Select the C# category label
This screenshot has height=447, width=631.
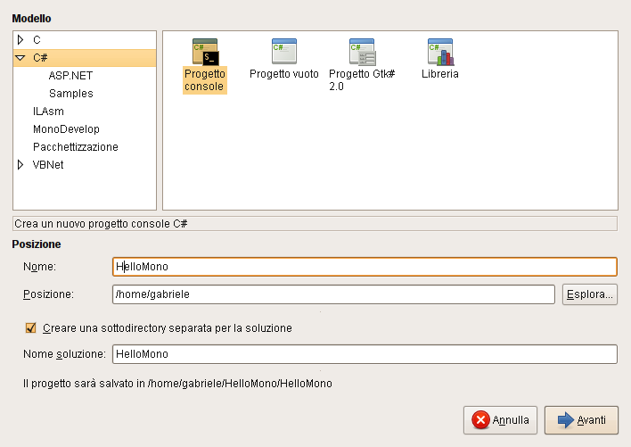click(40, 58)
